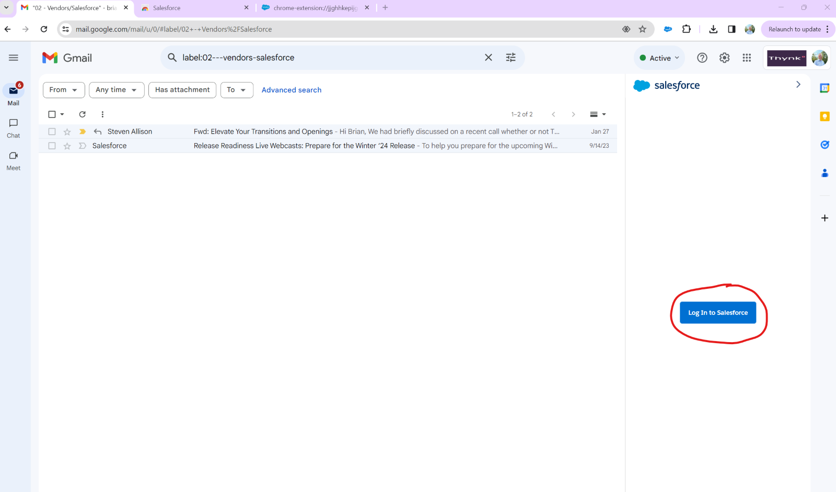Open the Gmail main menu hamburger icon

[14, 58]
